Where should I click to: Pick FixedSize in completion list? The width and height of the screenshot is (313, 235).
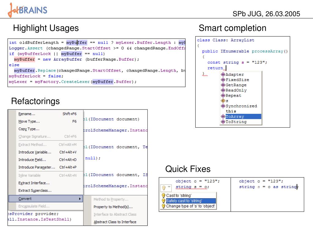click(241, 80)
